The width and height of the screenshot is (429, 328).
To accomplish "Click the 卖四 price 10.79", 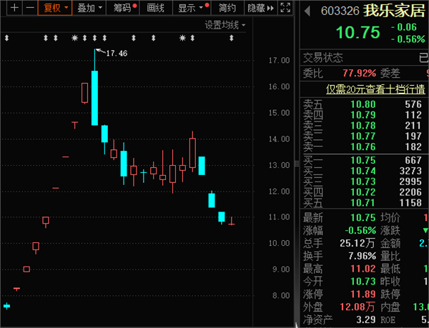I will pyautogui.click(x=363, y=115).
